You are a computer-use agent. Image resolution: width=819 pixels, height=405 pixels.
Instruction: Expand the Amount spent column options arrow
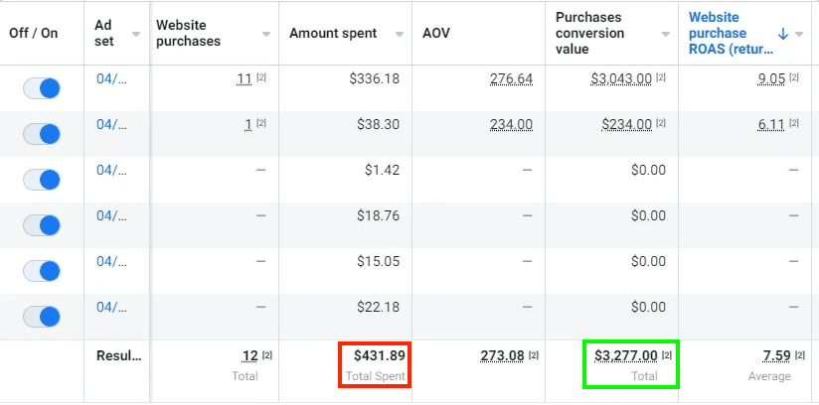tap(399, 34)
